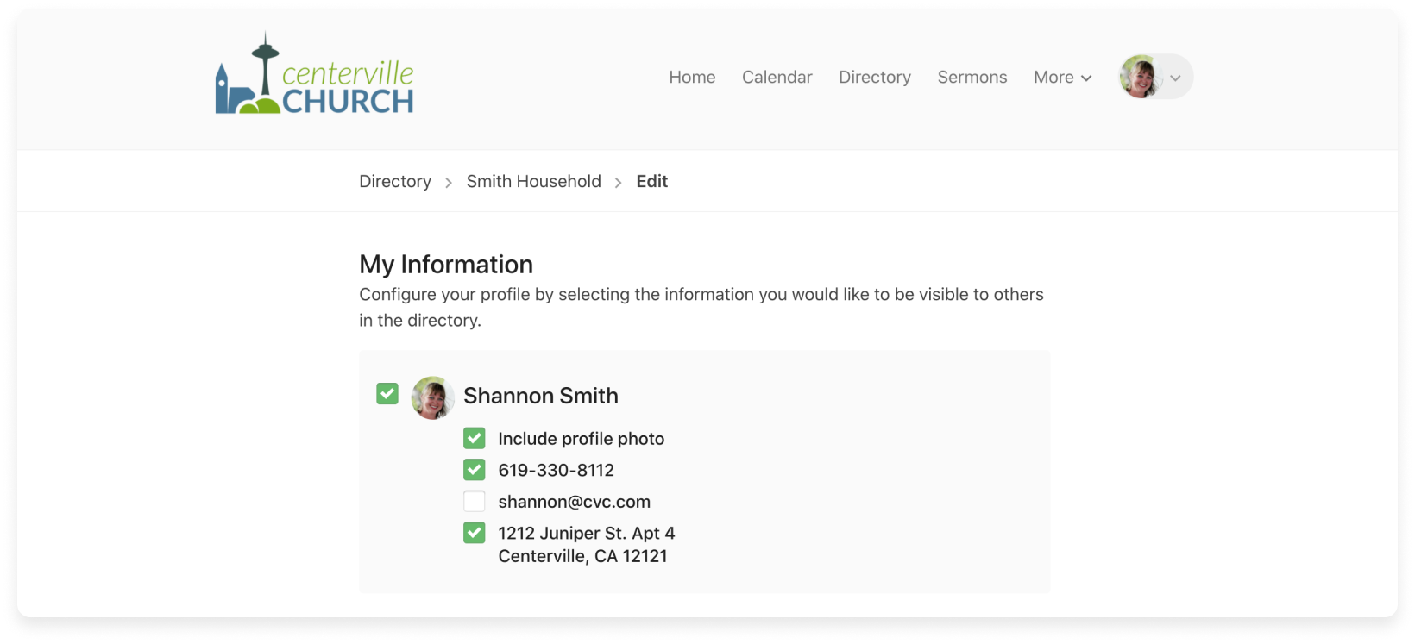Toggle the Shannon Smith visibility checkbox
1415x644 pixels.
(x=387, y=394)
